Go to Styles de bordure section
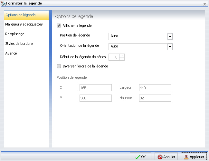The image size is (209, 161). [19, 44]
